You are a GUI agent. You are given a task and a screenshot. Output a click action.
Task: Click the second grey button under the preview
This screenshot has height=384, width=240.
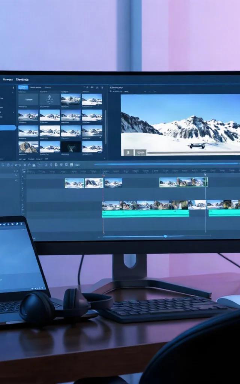coord(141,152)
